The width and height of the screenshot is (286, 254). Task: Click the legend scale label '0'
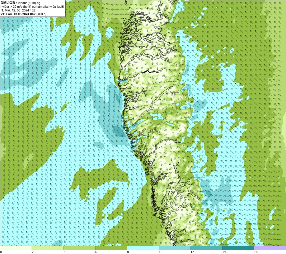1,252
